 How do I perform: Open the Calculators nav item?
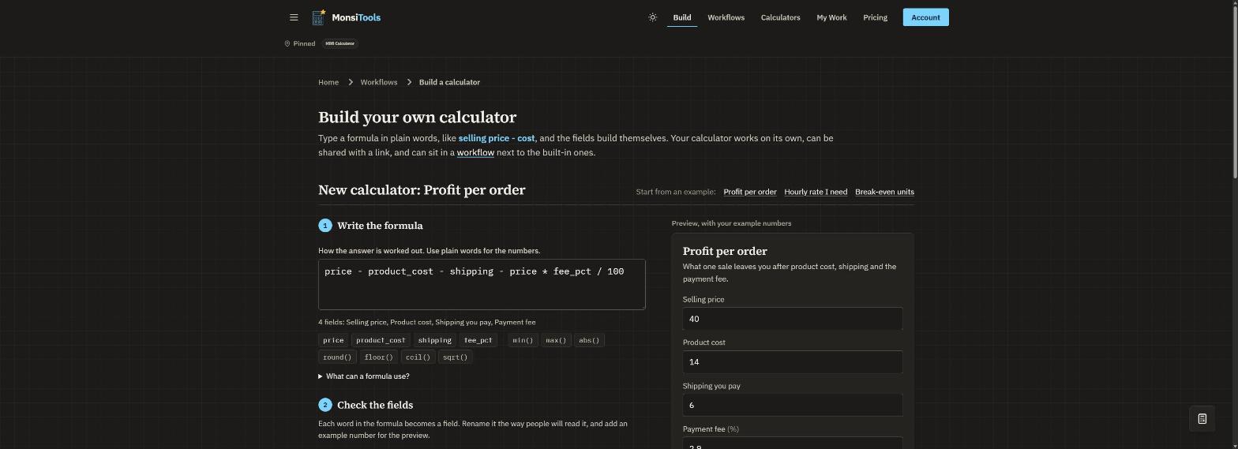pos(780,17)
